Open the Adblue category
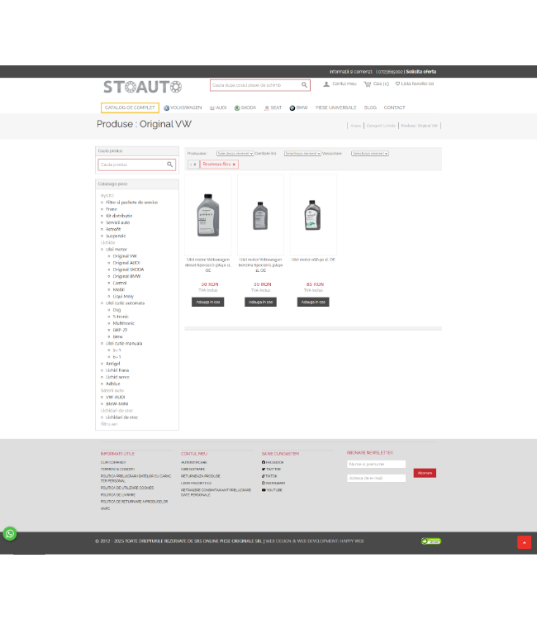The height and width of the screenshot is (620, 537). [x=112, y=384]
